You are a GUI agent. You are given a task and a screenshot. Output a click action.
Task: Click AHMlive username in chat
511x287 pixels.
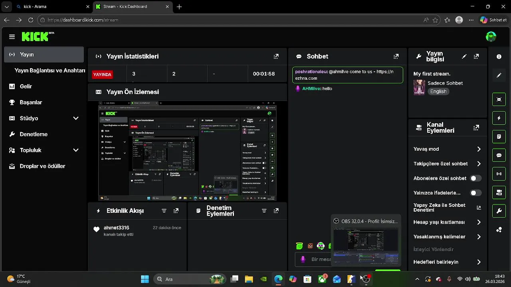pos(311,88)
